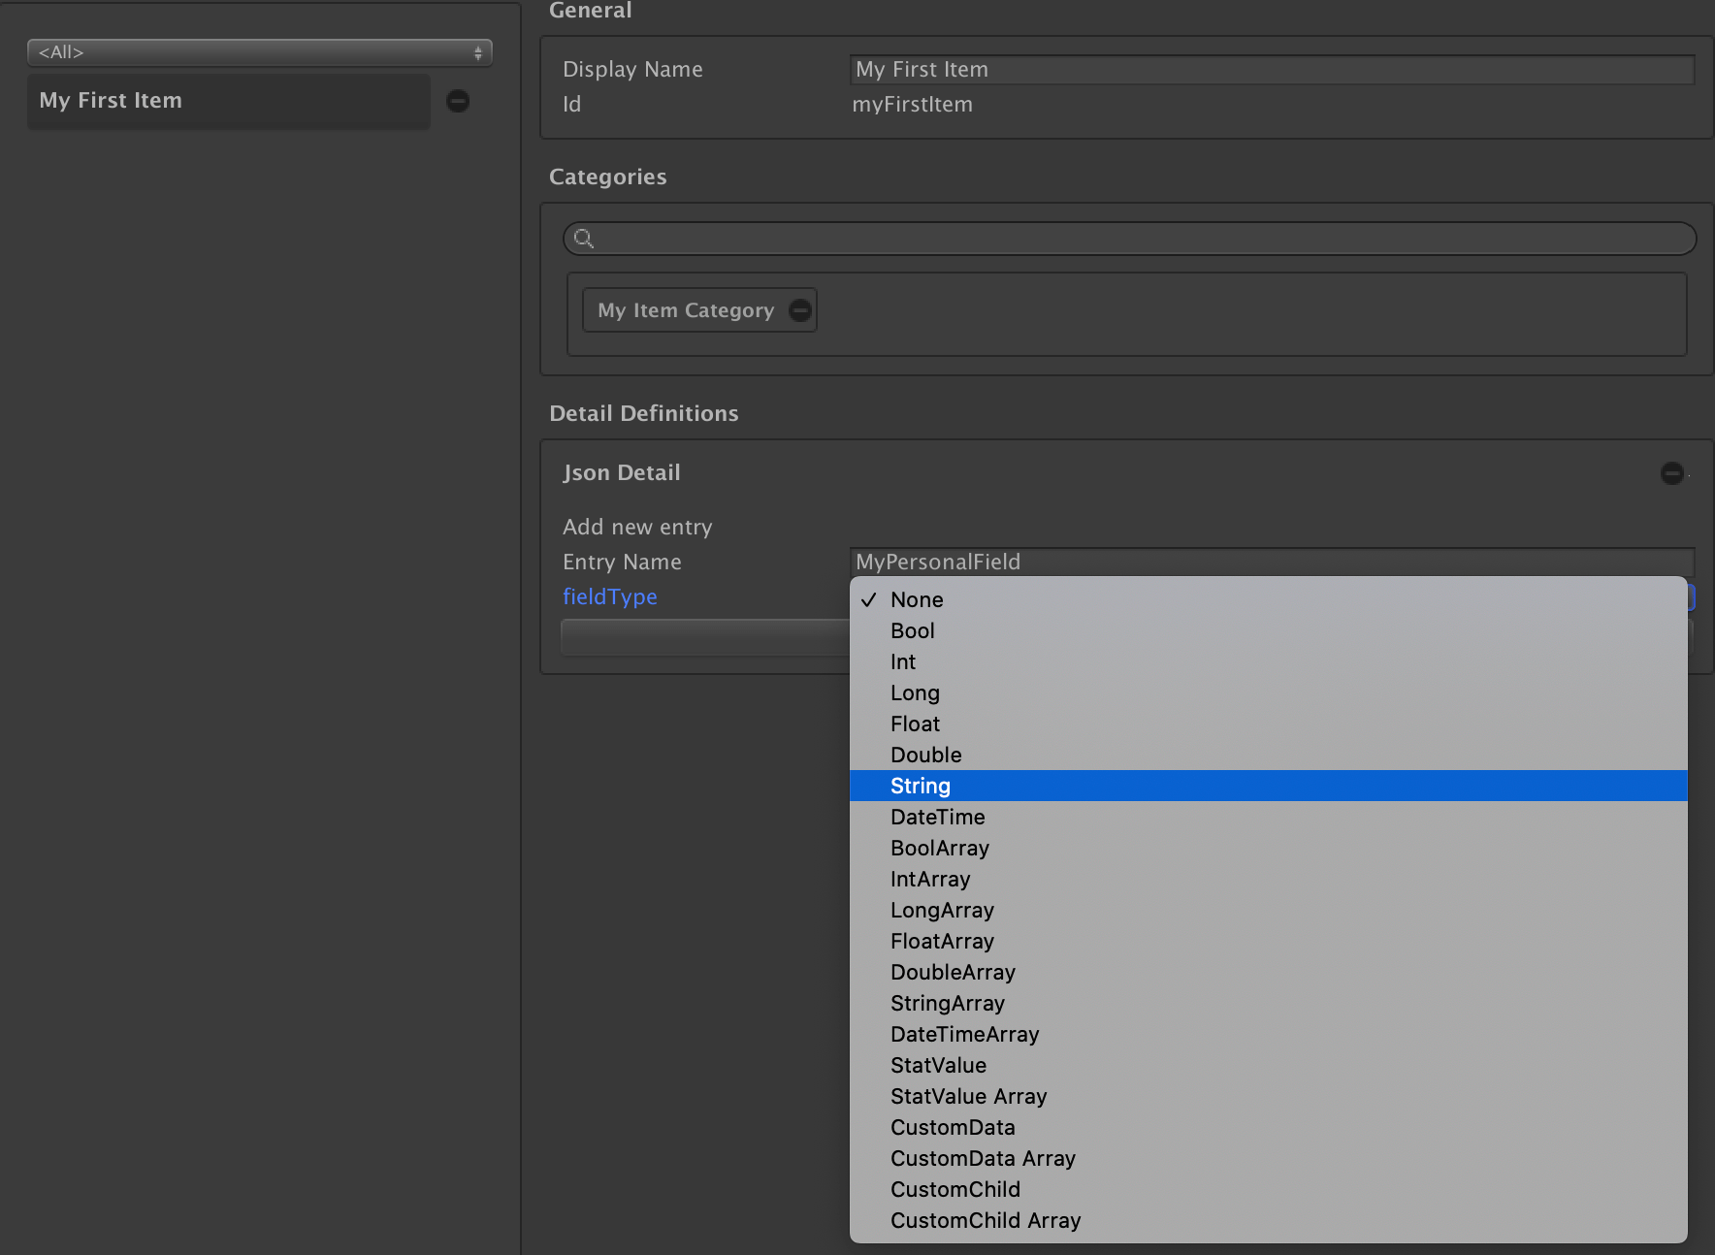Choose StatValue Array in the fieldType menu
The image size is (1715, 1255).
[1269, 1096]
